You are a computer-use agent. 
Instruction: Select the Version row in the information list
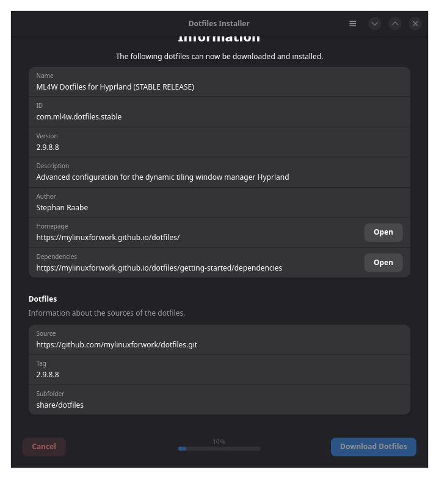pyautogui.click(x=219, y=142)
